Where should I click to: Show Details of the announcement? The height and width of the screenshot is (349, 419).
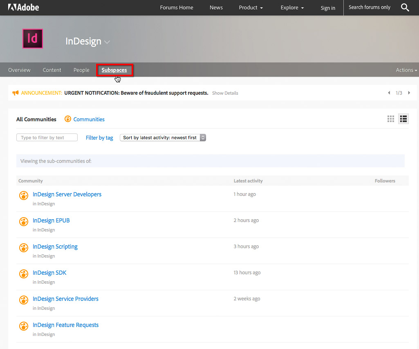225,93
